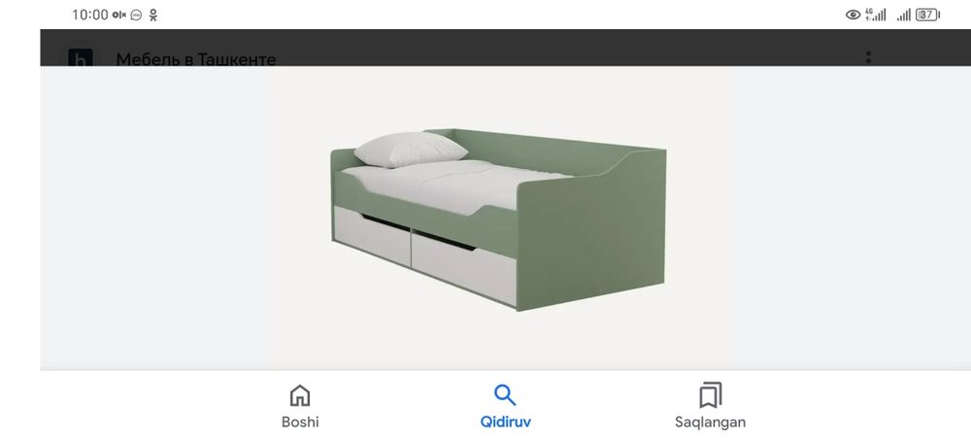Tap the battery indicator showing 37
971x439 pixels.
(927, 15)
